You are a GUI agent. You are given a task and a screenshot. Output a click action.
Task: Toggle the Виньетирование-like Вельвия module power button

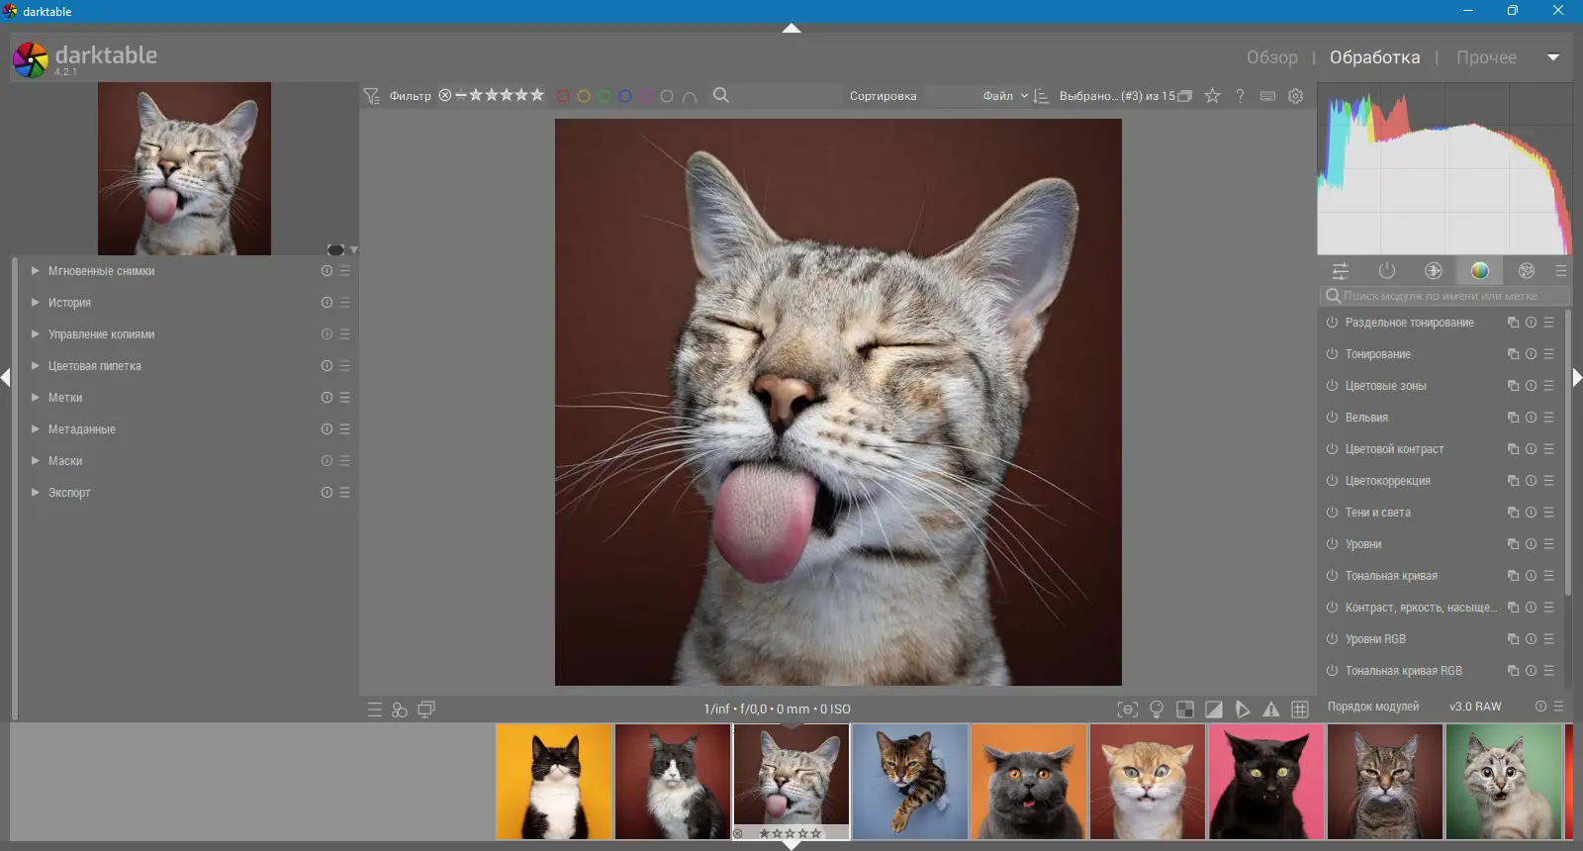[1332, 418]
